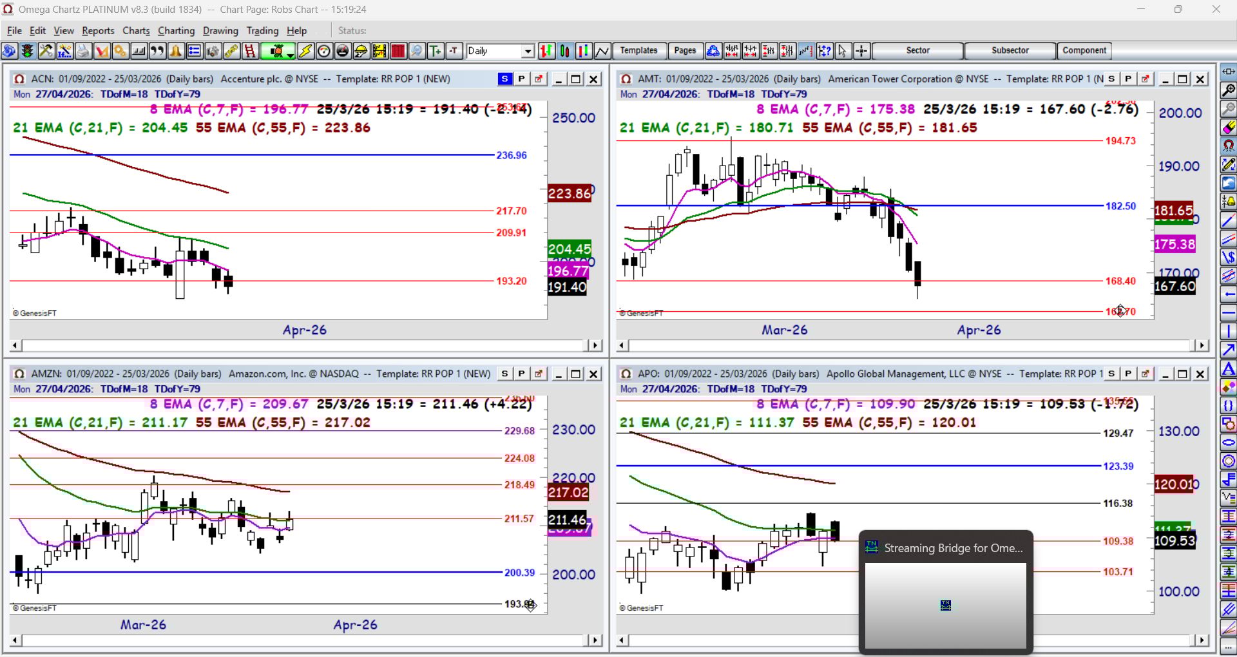This screenshot has height=657, width=1237.
Task: Click the green T-plus add text icon
Action: point(436,51)
